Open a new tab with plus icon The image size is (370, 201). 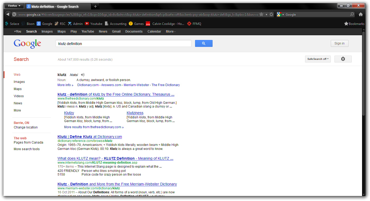pyautogui.click(x=95, y=6)
